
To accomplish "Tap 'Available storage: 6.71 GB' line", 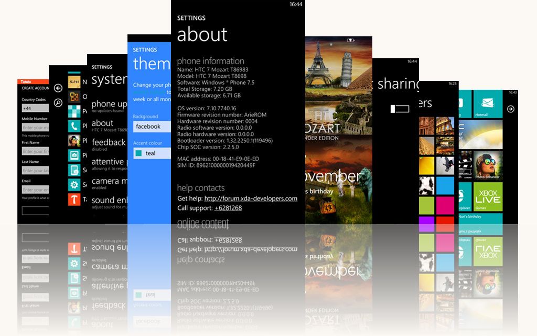I will point(209,96).
